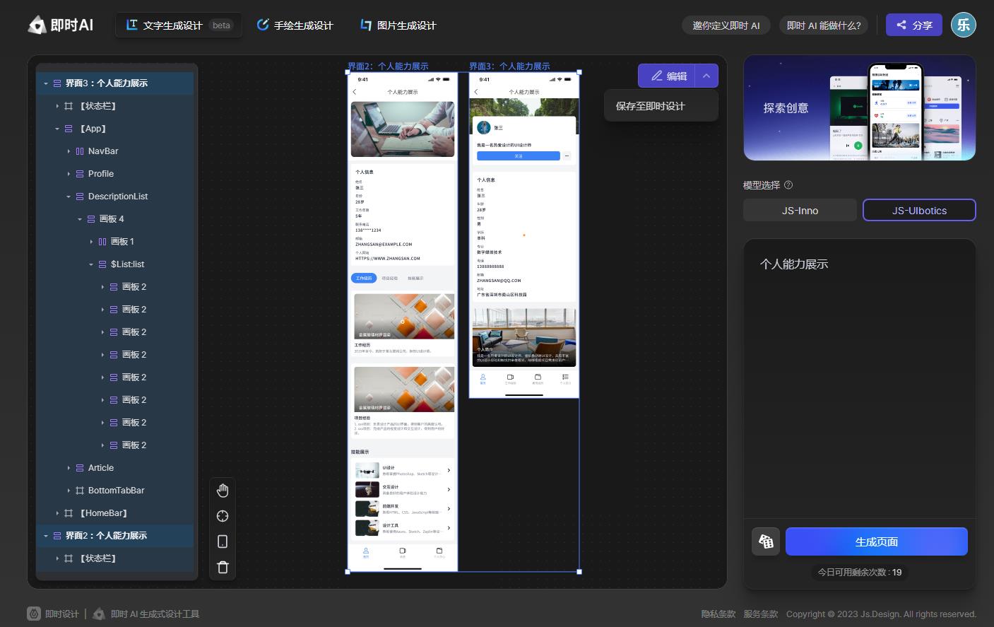Viewport: 994px width, 627px height.
Task: Collapse the $List:list node
Action: pos(91,264)
